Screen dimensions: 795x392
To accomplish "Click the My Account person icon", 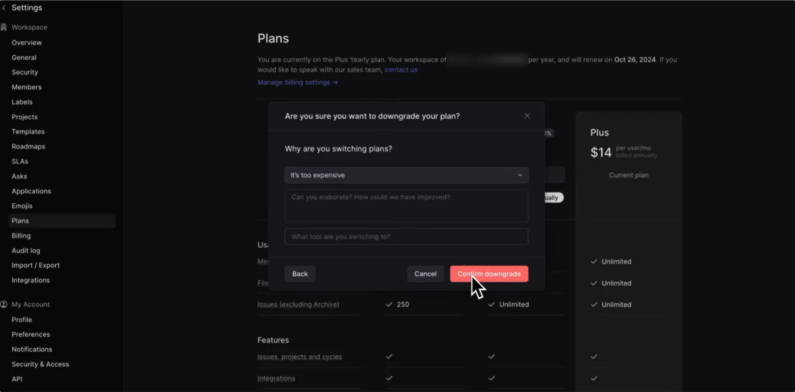I will click(x=4, y=304).
